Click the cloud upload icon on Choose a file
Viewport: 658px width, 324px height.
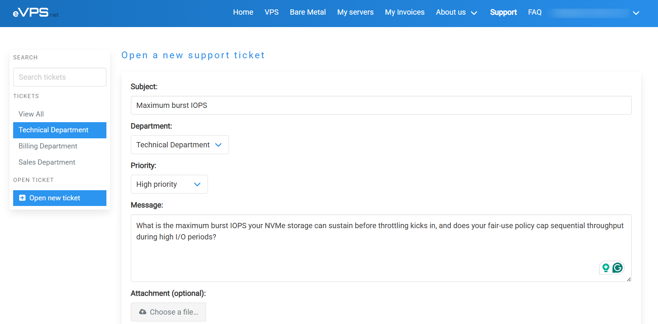point(143,312)
